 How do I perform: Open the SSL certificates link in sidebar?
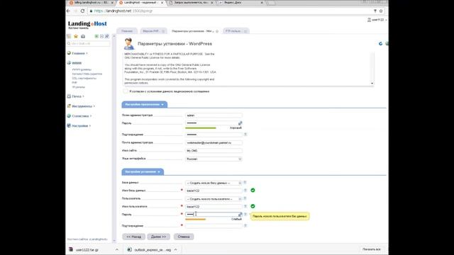[x=84, y=78]
